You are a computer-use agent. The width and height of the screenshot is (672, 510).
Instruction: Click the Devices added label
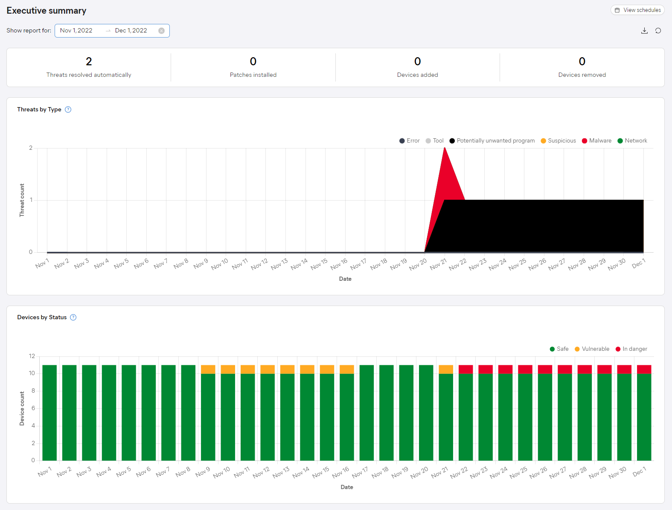click(x=418, y=75)
